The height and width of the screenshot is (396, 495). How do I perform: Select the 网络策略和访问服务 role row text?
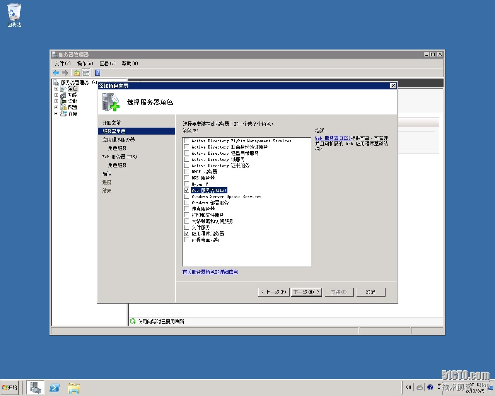(x=212, y=221)
